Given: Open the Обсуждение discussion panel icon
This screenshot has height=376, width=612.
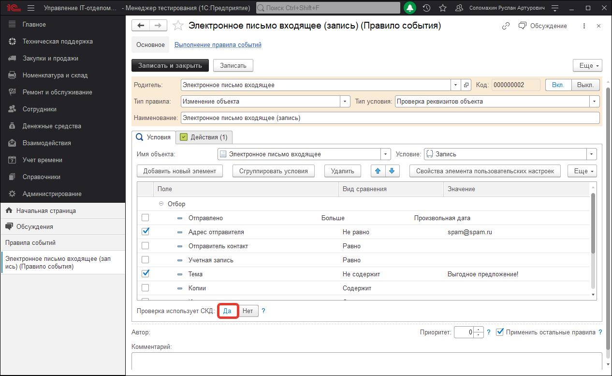Looking at the screenshot, I should 523,26.
